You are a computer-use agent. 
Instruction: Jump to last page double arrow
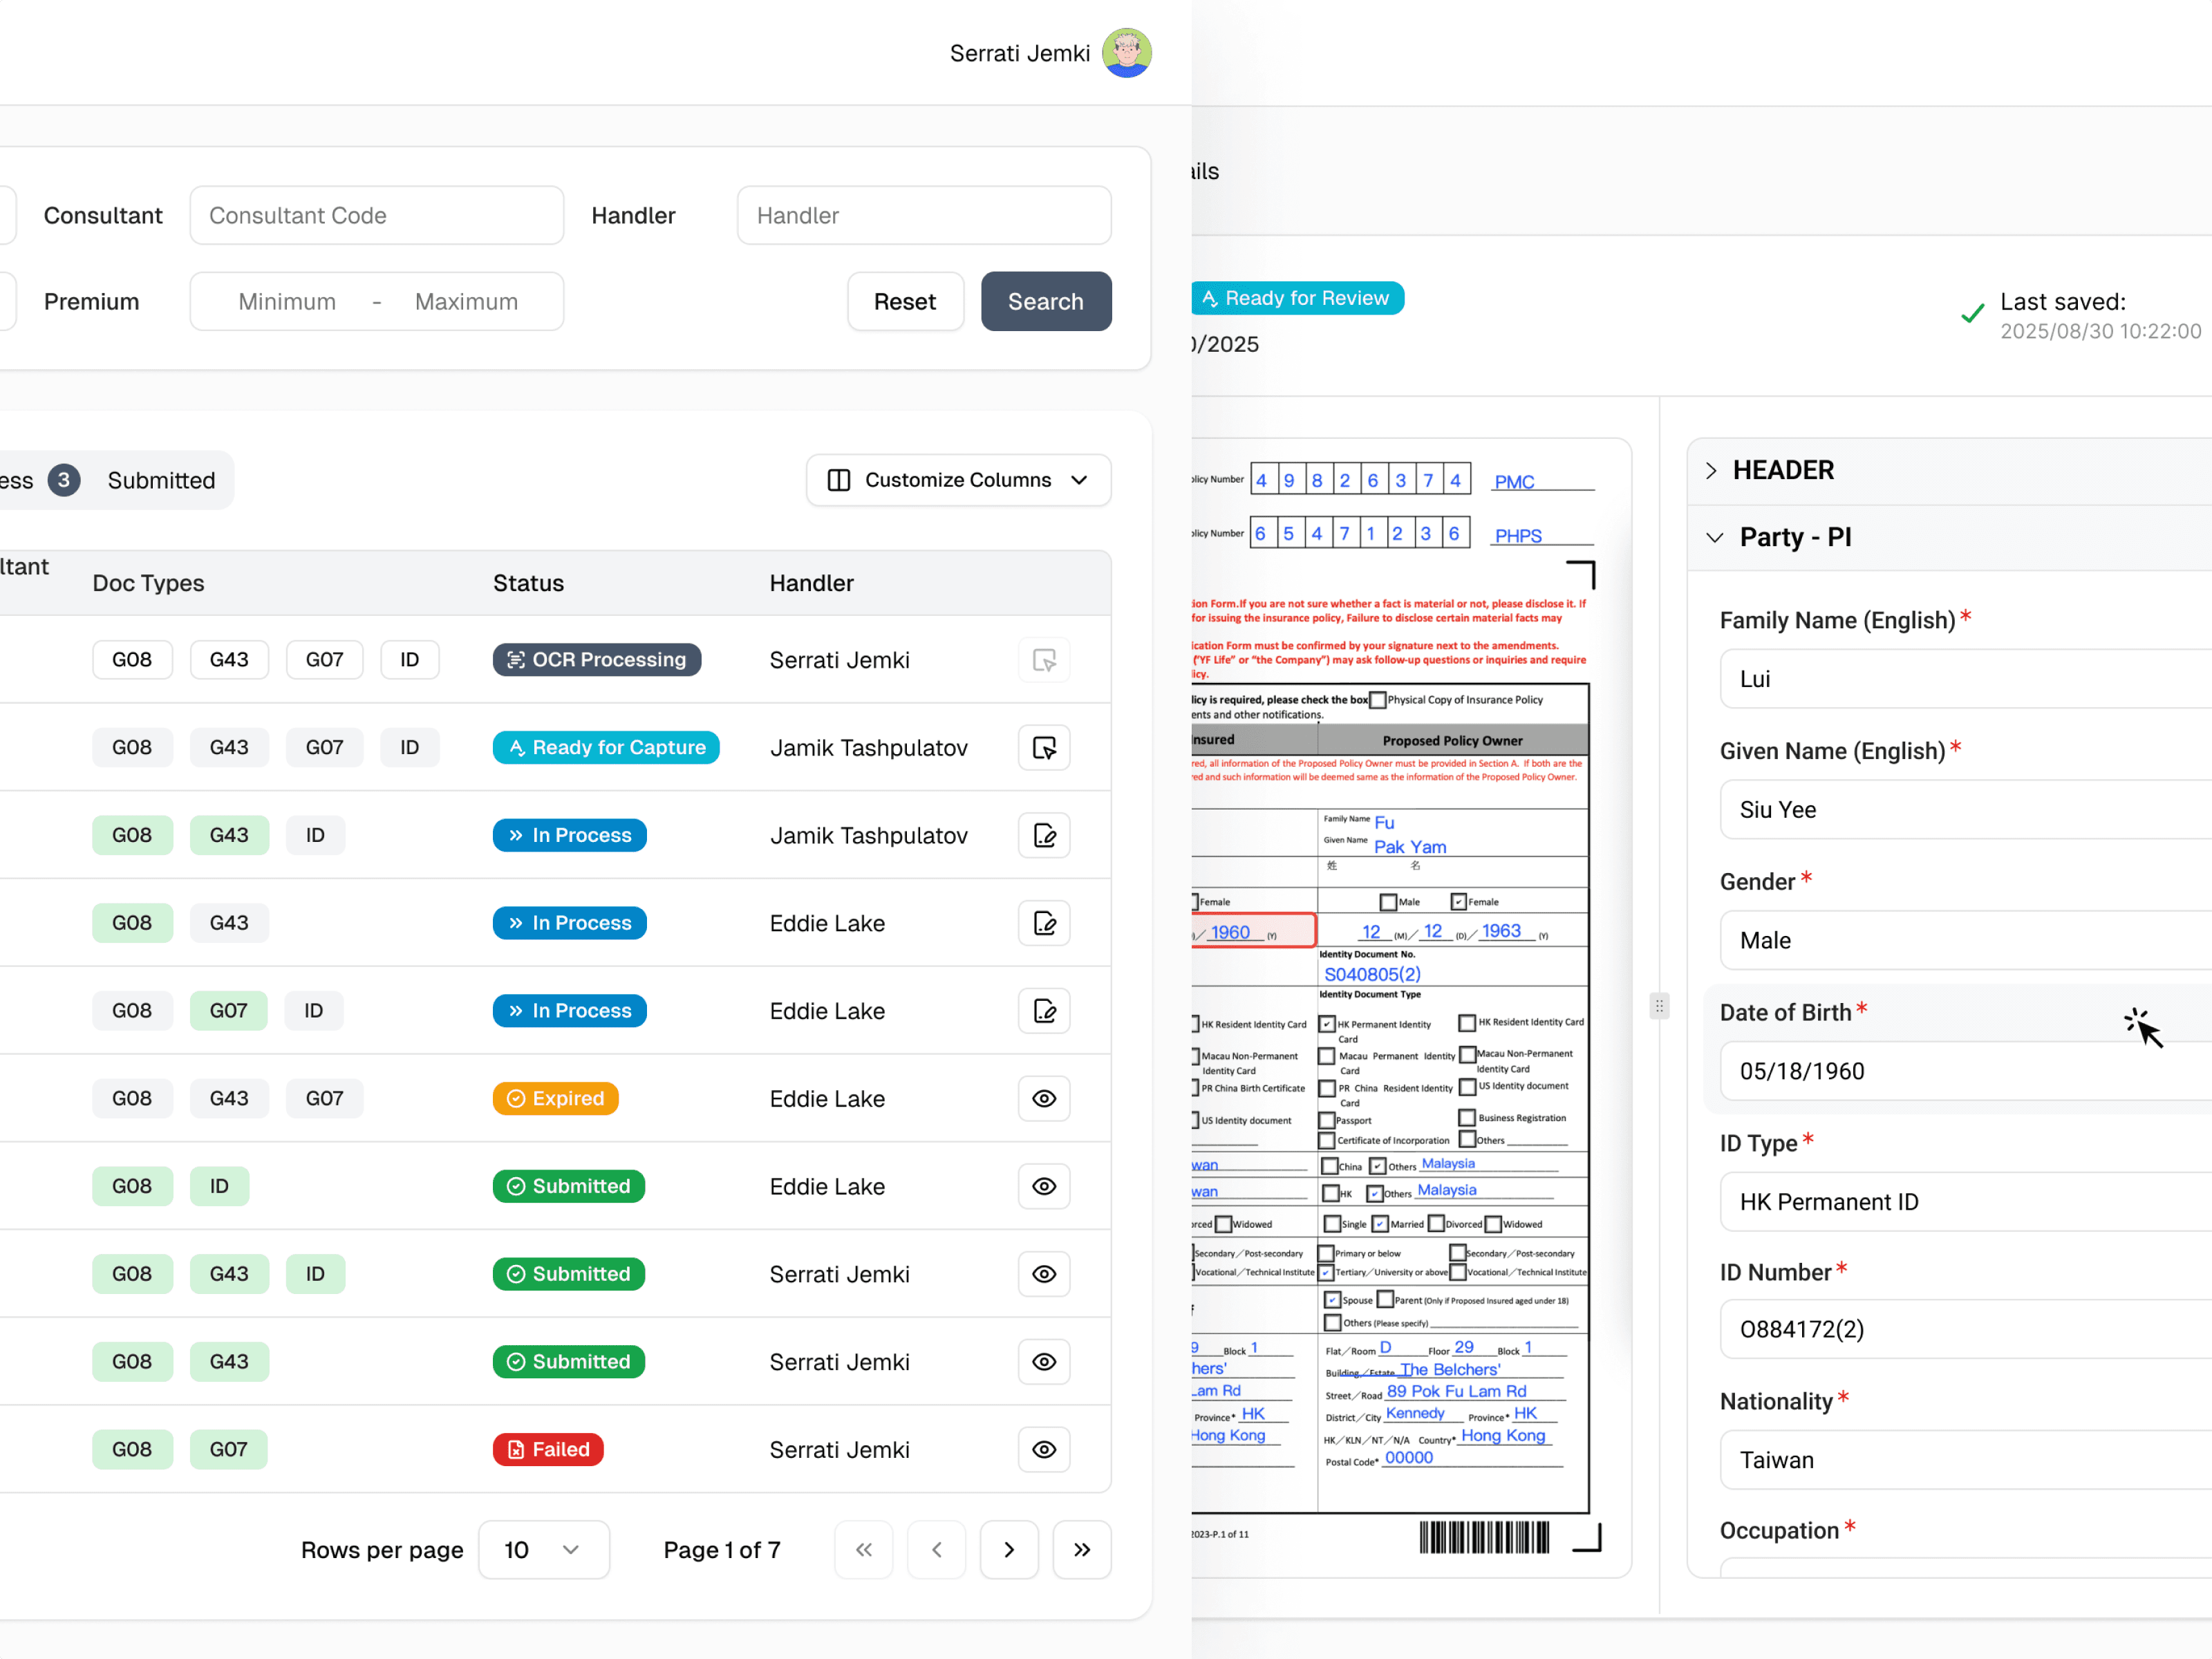point(1082,1550)
